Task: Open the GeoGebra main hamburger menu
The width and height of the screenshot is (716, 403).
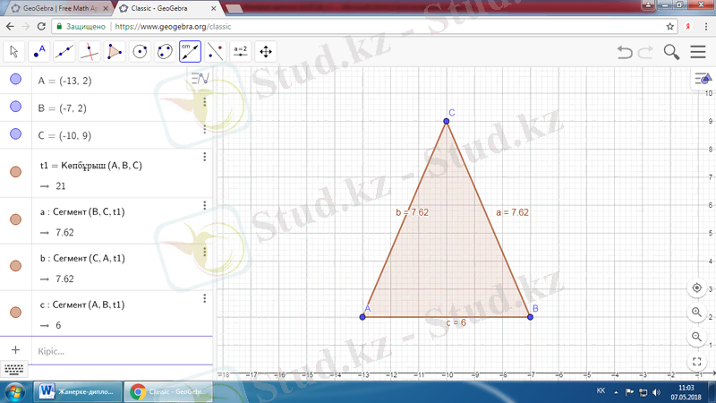Action: pyautogui.click(x=698, y=52)
